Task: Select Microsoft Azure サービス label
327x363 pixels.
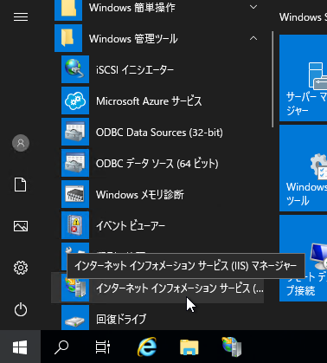Action: [x=149, y=101]
